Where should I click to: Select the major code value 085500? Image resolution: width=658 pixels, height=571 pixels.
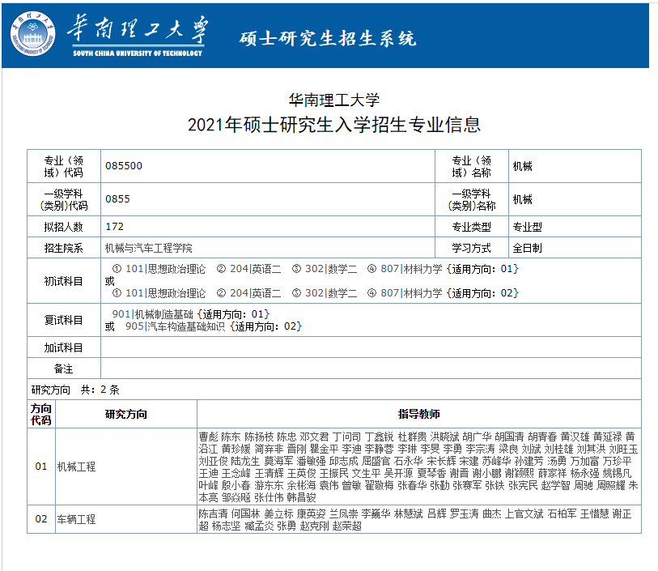point(124,166)
